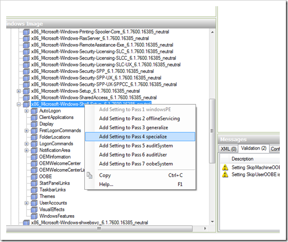The height and width of the screenshot is (242, 288).
Task: Click the shwebsvc component icon
Action: (x=26, y=223)
